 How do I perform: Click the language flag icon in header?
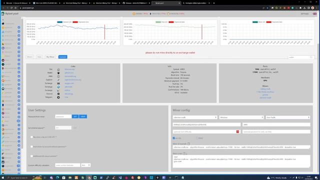(x=314, y=14)
